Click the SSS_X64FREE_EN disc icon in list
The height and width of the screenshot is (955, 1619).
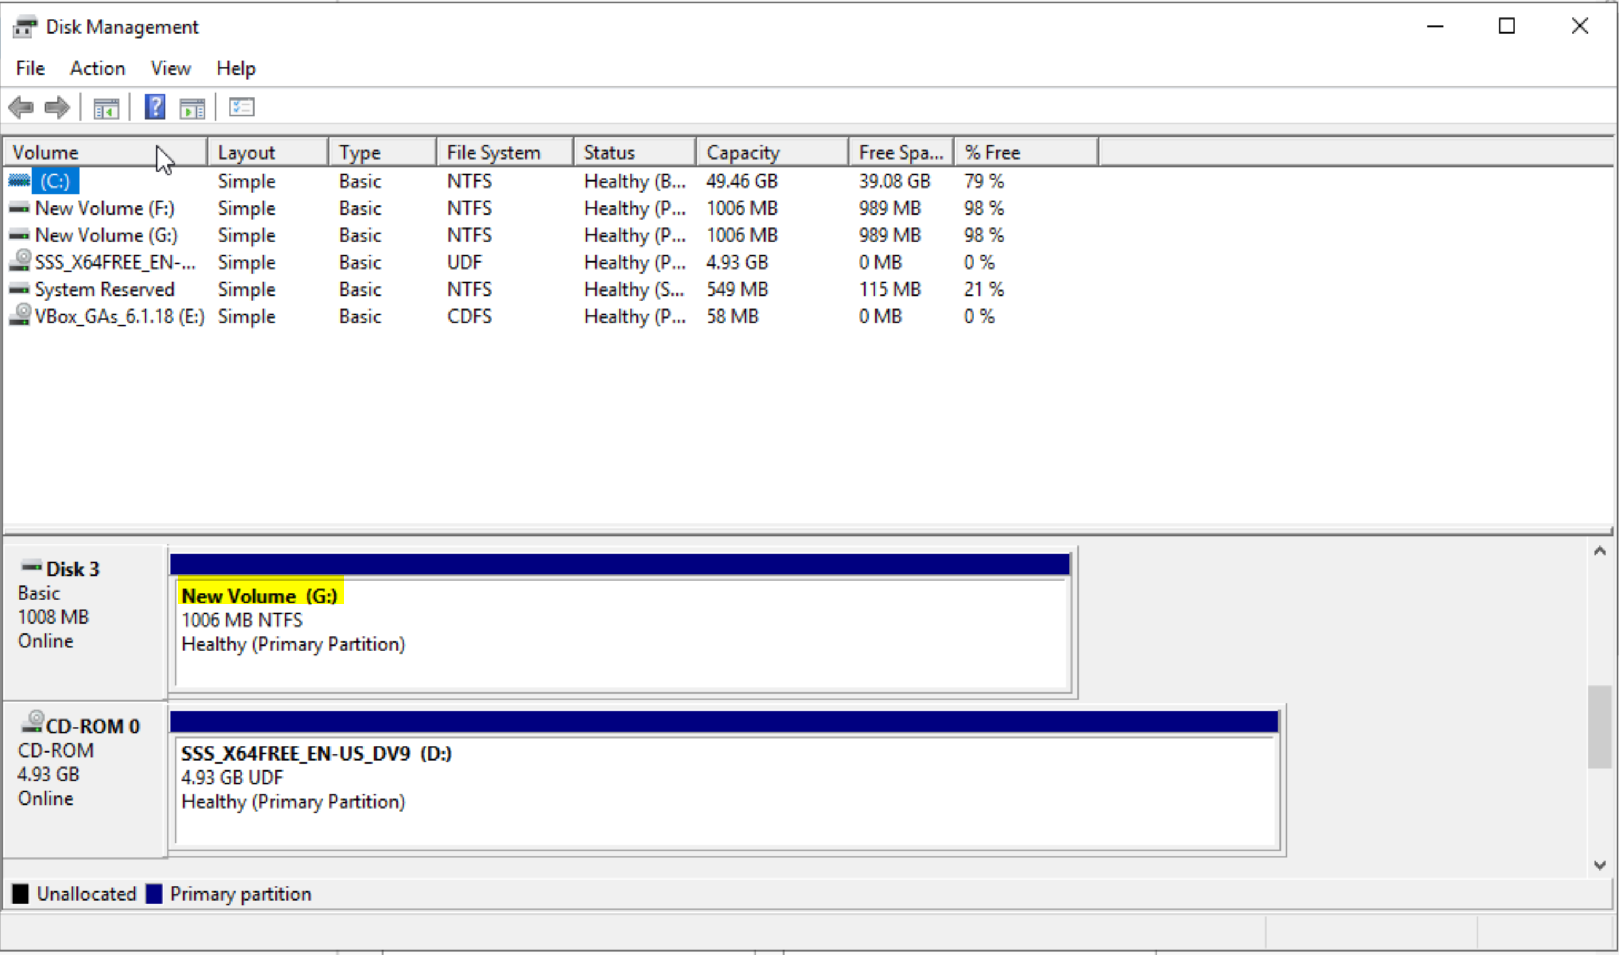tap(20, 261)
